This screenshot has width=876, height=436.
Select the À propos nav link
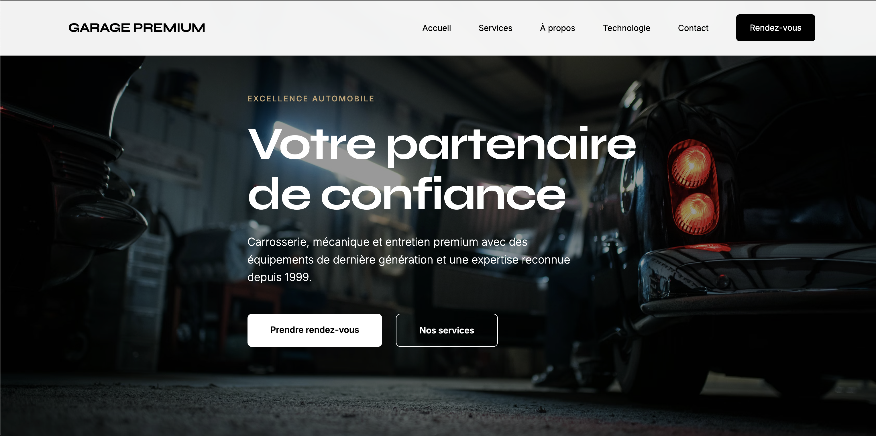[x=557, y=28]
